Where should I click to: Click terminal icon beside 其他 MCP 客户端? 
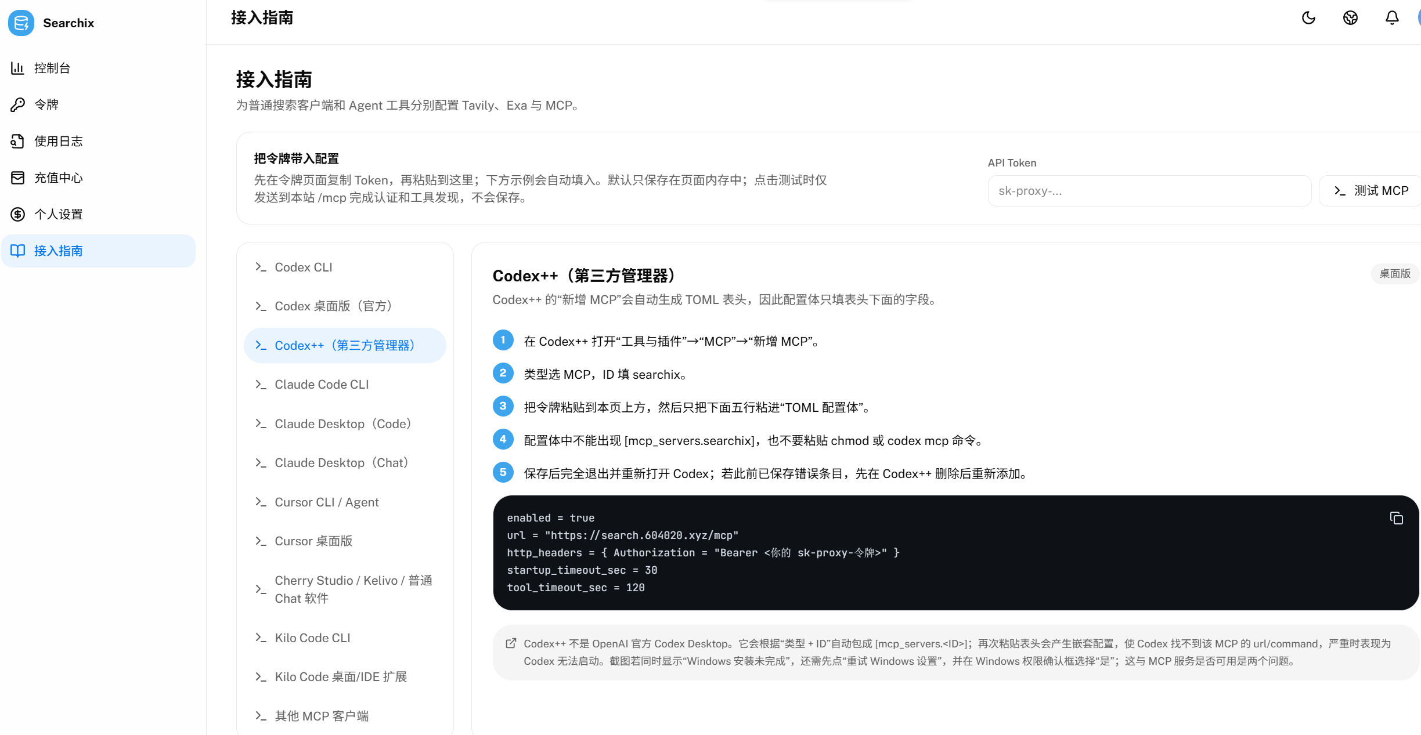(x=261, y=716)
